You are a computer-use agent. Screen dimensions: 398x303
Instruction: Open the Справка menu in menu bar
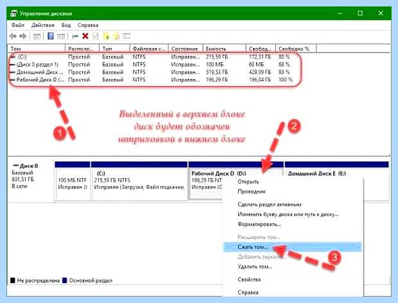pos(88,25)
